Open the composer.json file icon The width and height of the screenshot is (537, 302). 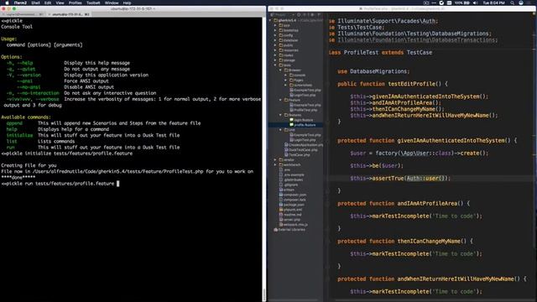click(281, 195)
